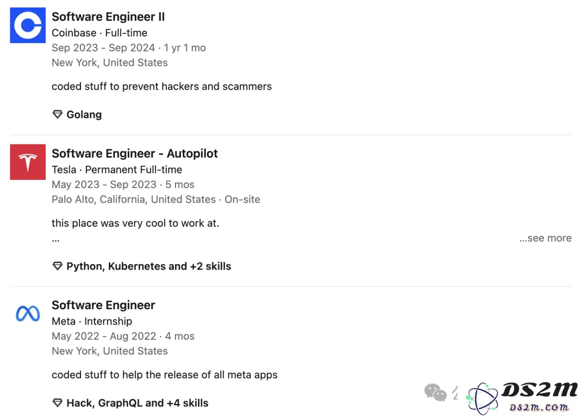This screenshot has height=417, width=587.
Task: Open the Tesla company logo
Action: tap(28, 162)
